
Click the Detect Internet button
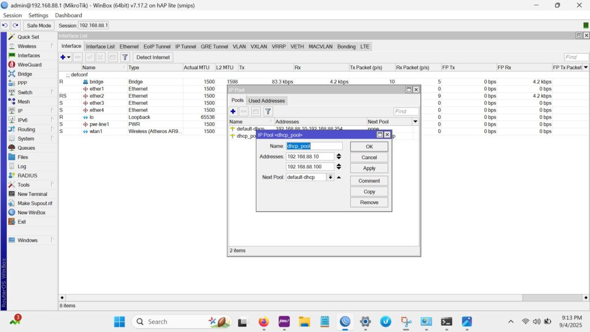click(153, 57)
